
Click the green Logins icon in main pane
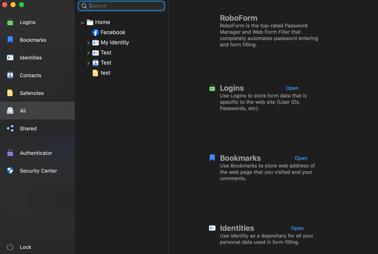[x=212, y=88]
